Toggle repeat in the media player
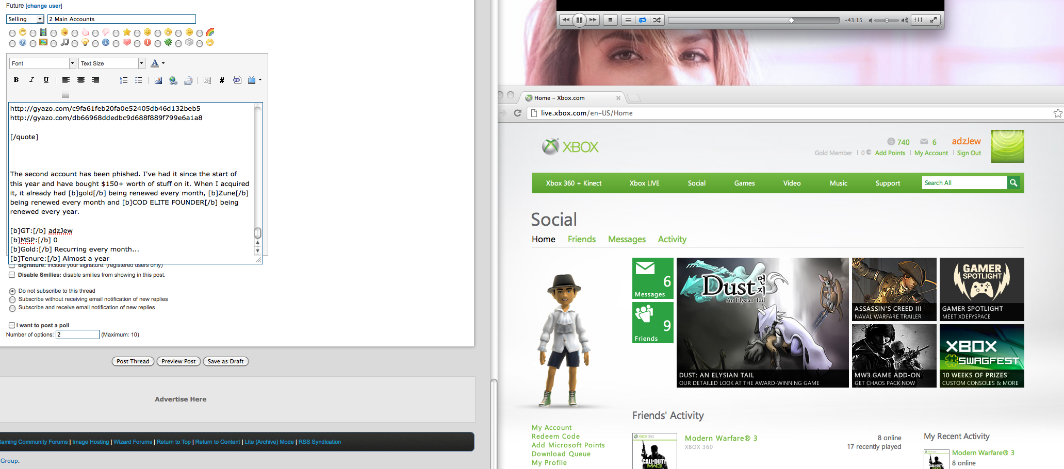This screenshot has width=1064, height=469. [x=643, y=20]
